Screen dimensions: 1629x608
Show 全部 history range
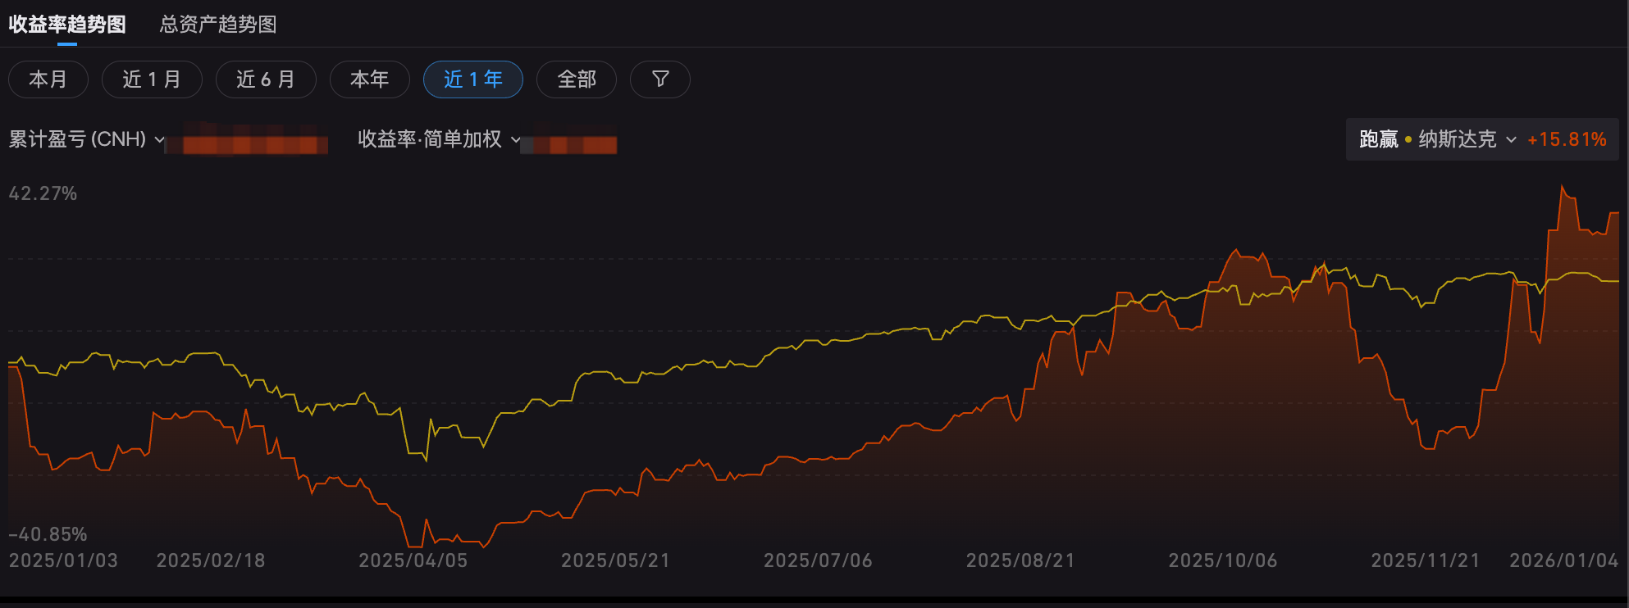click(576, 79)
